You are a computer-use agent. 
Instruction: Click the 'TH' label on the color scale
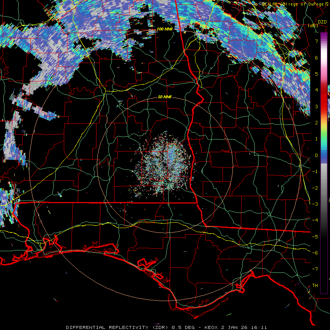point(315,286)
